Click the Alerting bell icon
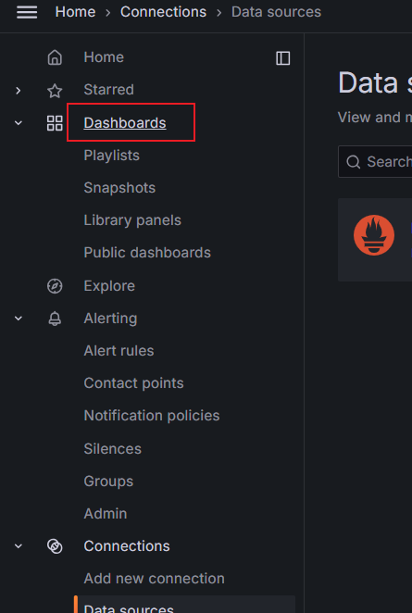The image size is (412, 613). point(55,319)
